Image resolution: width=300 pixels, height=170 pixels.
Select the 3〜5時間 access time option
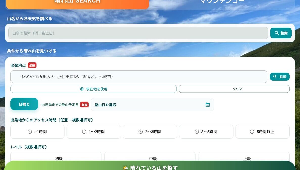pyautogui.click(x=206, y=132)
